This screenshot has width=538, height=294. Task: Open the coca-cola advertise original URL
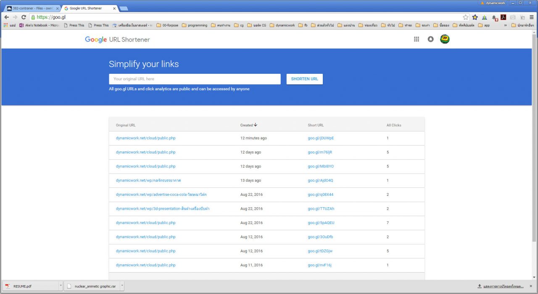point(161,195)
